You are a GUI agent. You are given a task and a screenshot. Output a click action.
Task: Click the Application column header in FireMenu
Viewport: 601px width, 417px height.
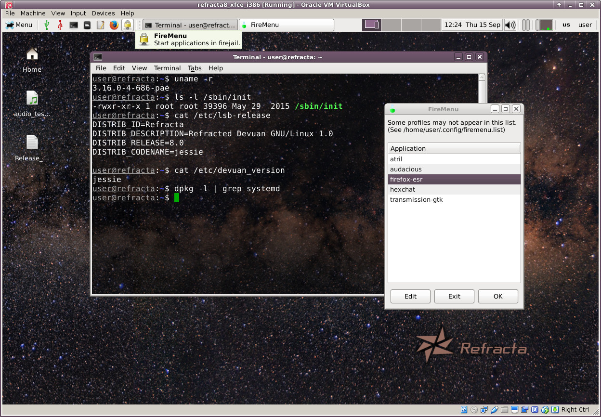(454, 148)
